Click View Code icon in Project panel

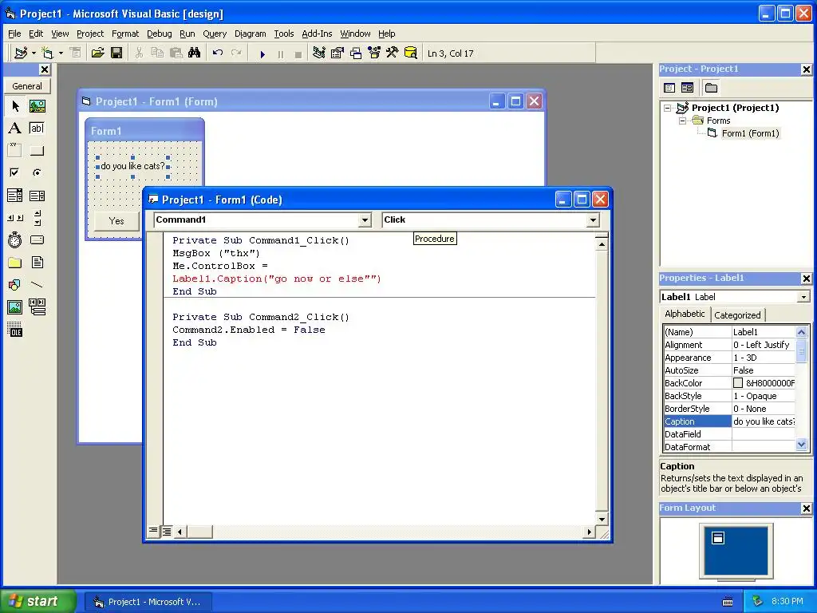click(669, 88)
